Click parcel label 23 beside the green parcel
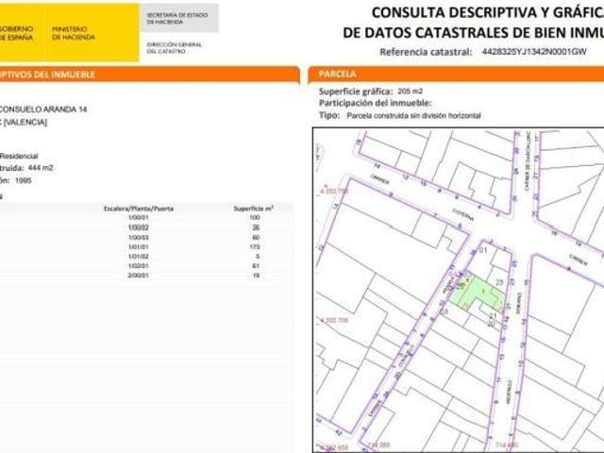This screenshot has height=453, width=604. pyautogui.click(x=499, y=282)
